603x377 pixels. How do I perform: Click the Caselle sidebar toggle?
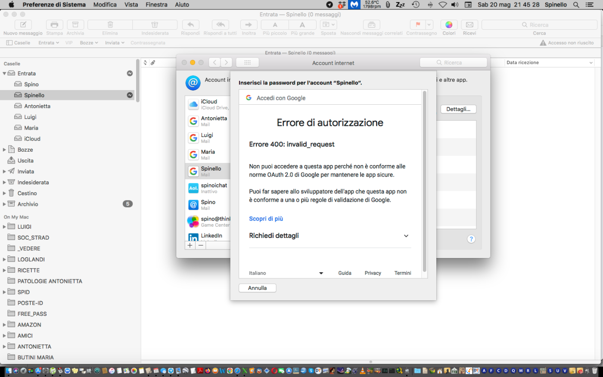18,43
